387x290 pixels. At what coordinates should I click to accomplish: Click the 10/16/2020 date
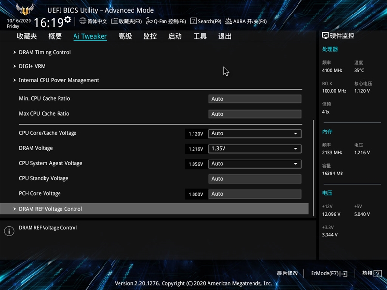(19, 21)
